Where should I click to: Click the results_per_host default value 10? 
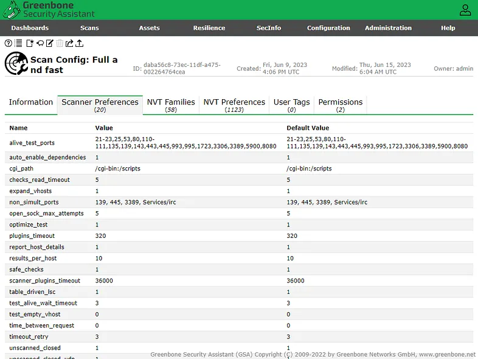(290, 259)
